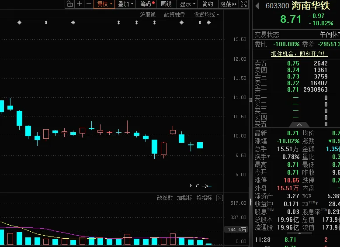Click the 换指标 button
This screenshot has width=340, height=247.
(x=204, y=198)
